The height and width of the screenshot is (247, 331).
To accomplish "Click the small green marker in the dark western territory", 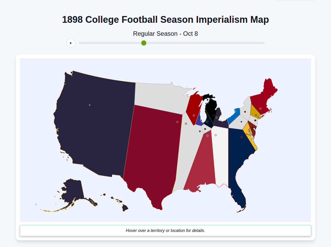I will (89, 105).
